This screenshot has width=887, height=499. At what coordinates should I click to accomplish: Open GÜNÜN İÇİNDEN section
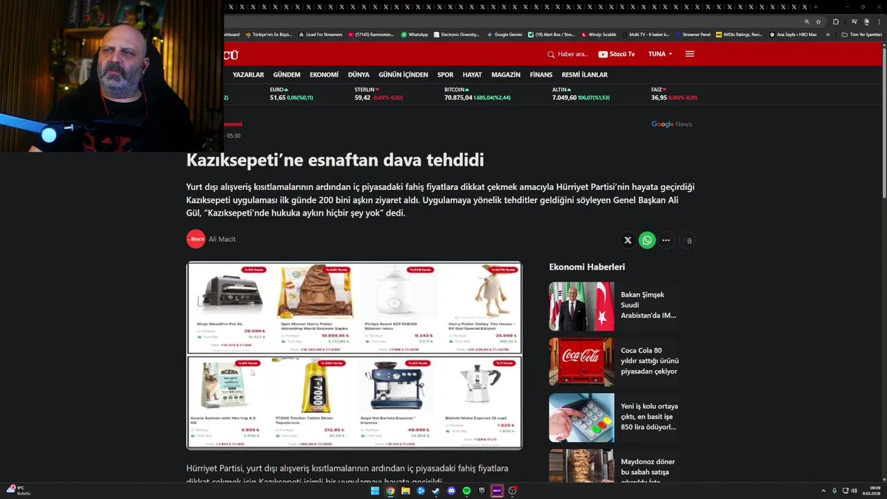pyautogui.click(x=403, y=75)
